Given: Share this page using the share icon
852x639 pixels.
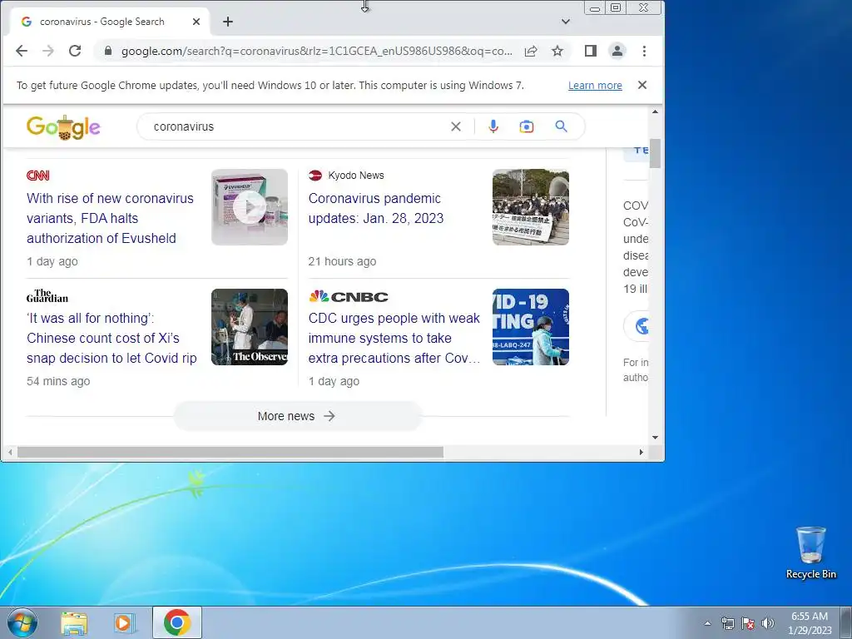Looking at the screenshot, I should pos(531,51).
